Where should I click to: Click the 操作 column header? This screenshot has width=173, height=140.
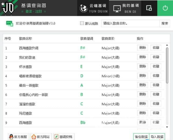pos(140,39)
